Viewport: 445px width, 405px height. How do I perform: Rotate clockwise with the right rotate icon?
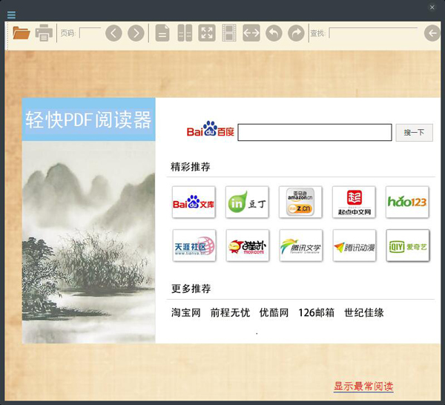(x=296, y=33)
